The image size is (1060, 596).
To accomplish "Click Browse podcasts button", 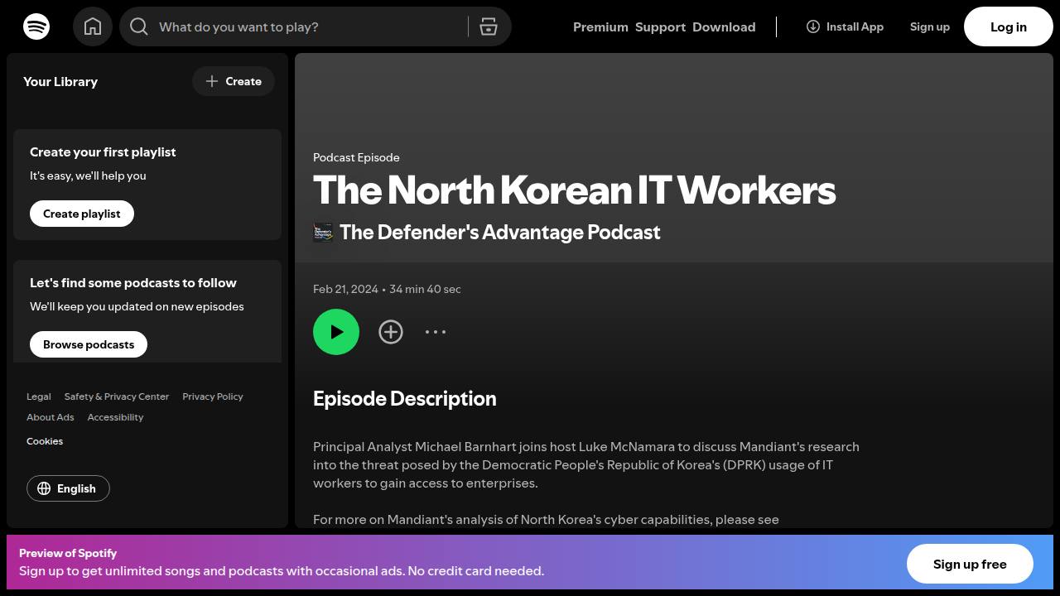I will coord(89,344).
